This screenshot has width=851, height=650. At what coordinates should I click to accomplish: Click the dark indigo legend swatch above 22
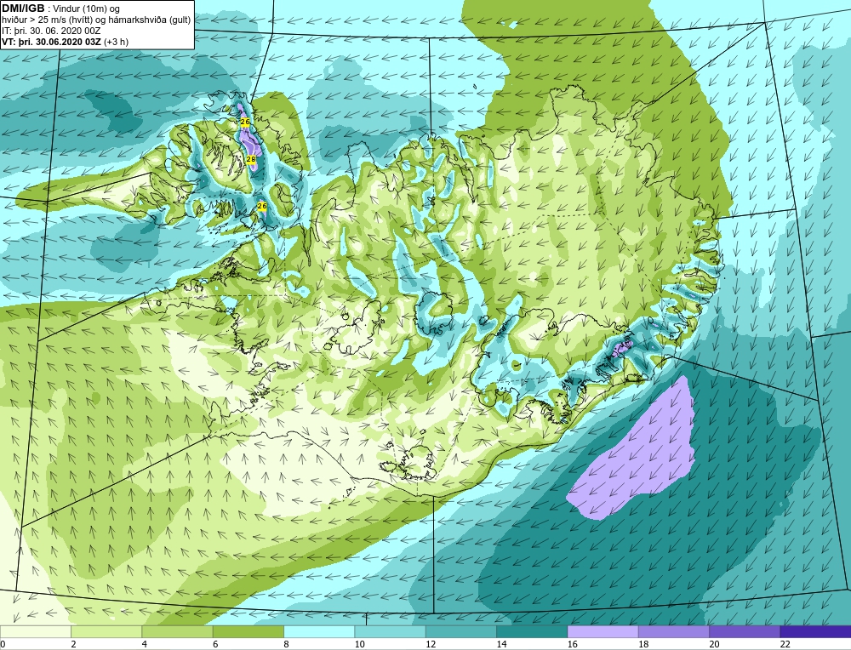point(815,631)
